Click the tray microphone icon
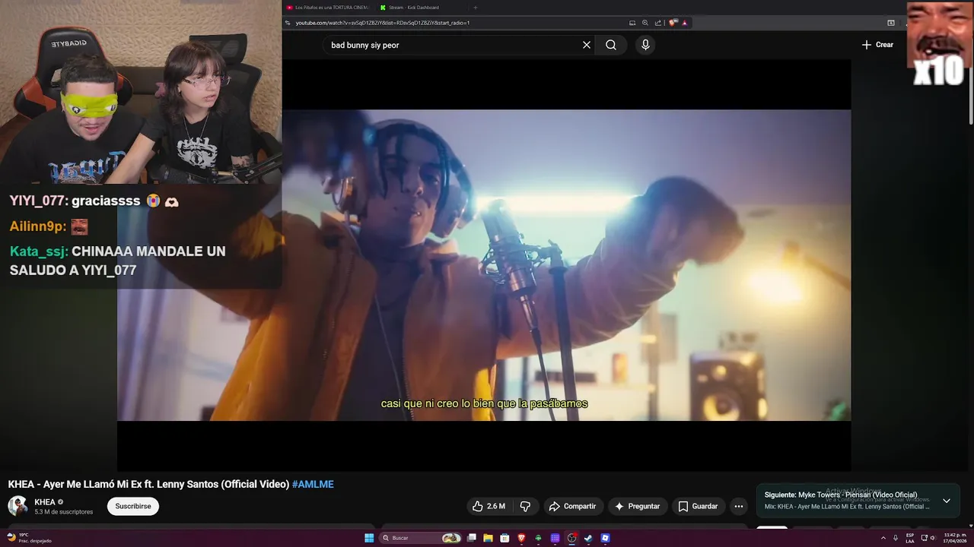Screen dimensions: 974x547 click(896, 538)
